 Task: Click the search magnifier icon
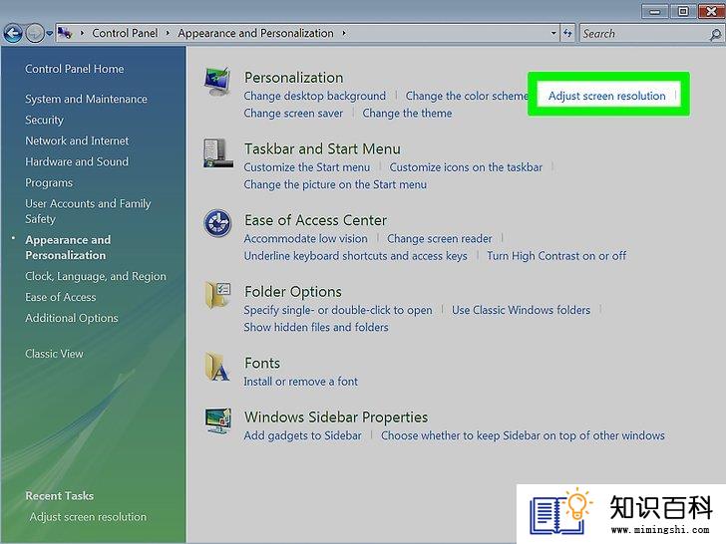point(715,34)
